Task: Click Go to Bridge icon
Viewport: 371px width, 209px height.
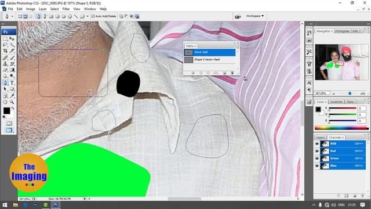Action: [238, 16]
